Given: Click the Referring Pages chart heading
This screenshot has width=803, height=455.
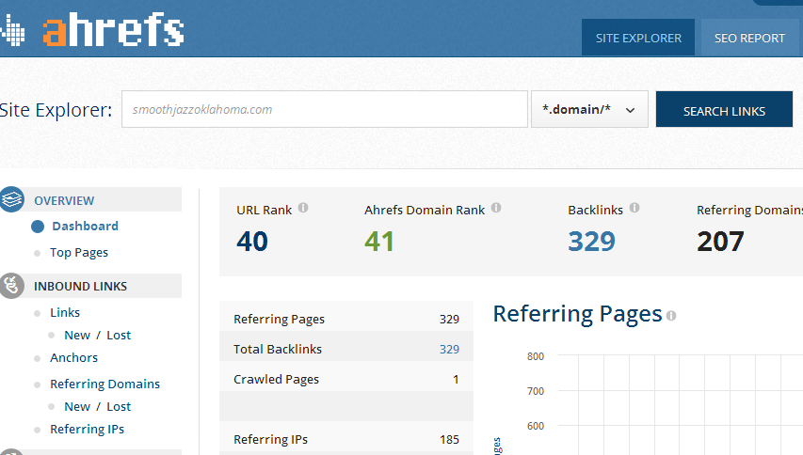Looking at the screenshot, I should click(x=577, y=314).
